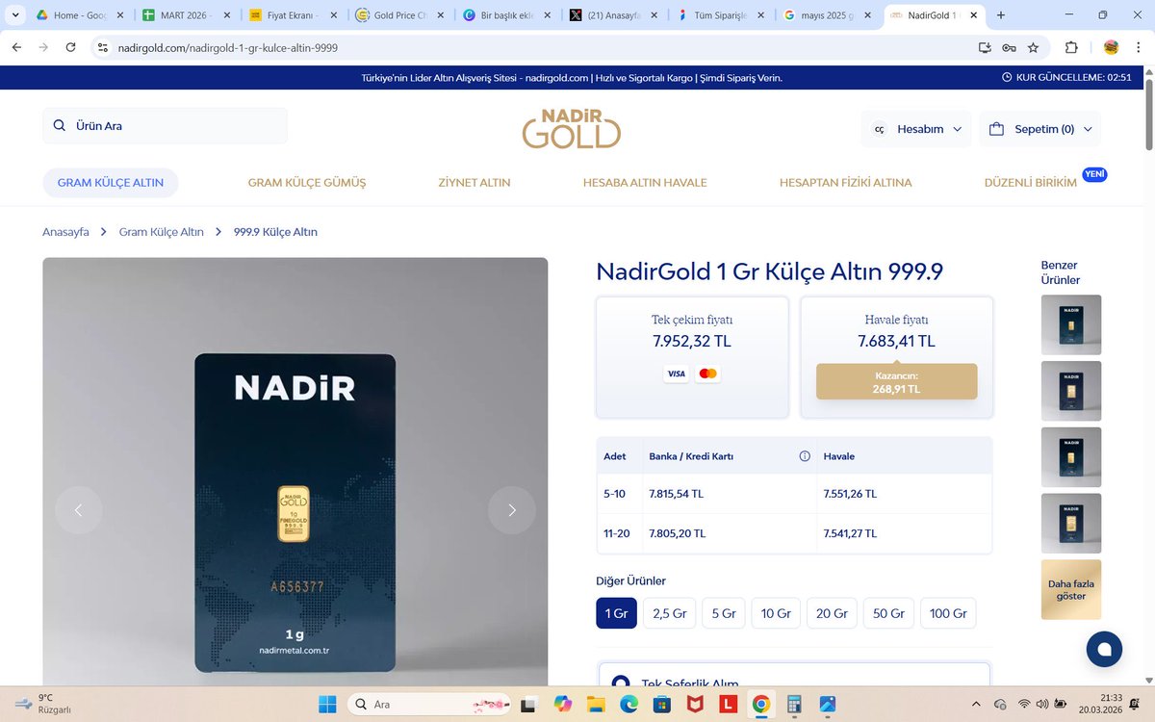Click Anasayfa breadcrumb link
This screenshot has height=722, width=1155.
click(65, 232)
